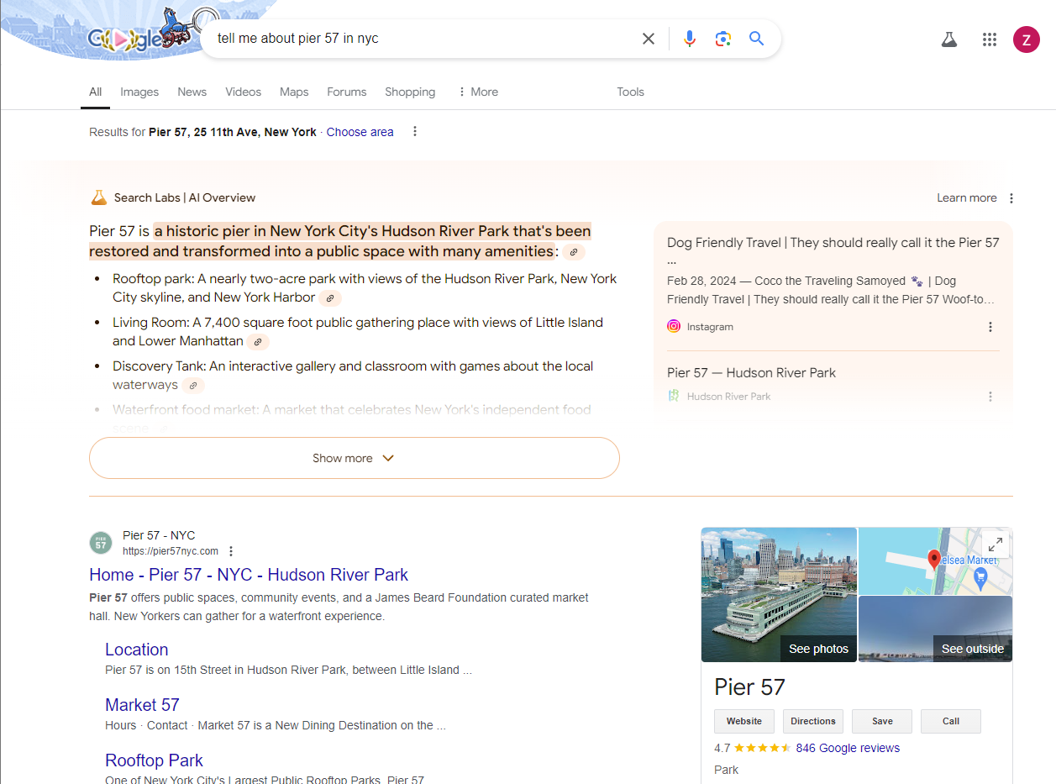
Task: Click the Save button in knowledge panel
Action: [882, 721]
